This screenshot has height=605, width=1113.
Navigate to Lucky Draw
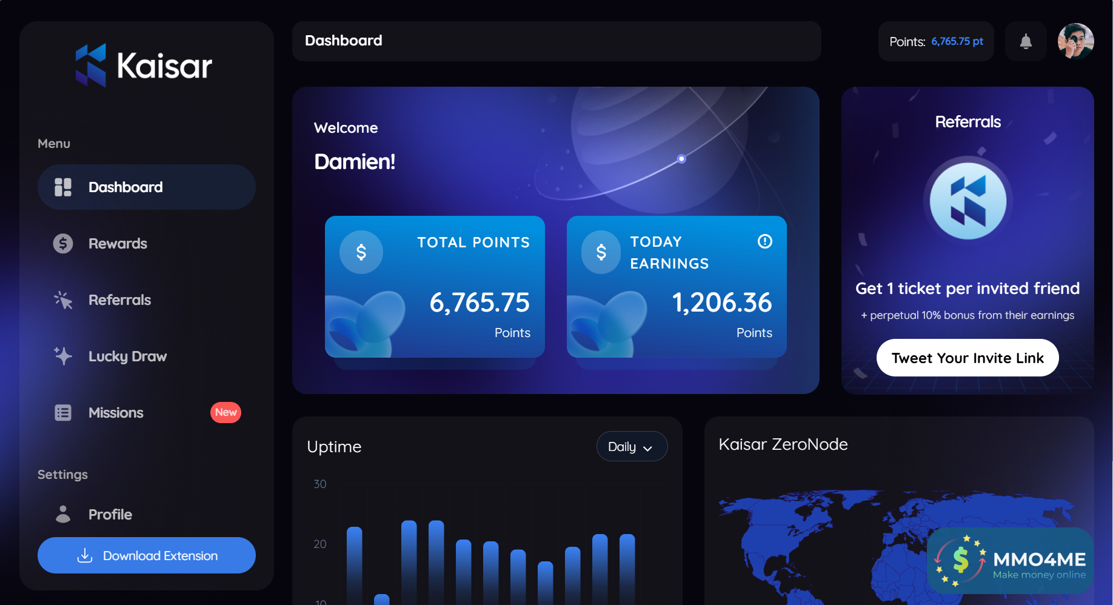coord(147,356)
